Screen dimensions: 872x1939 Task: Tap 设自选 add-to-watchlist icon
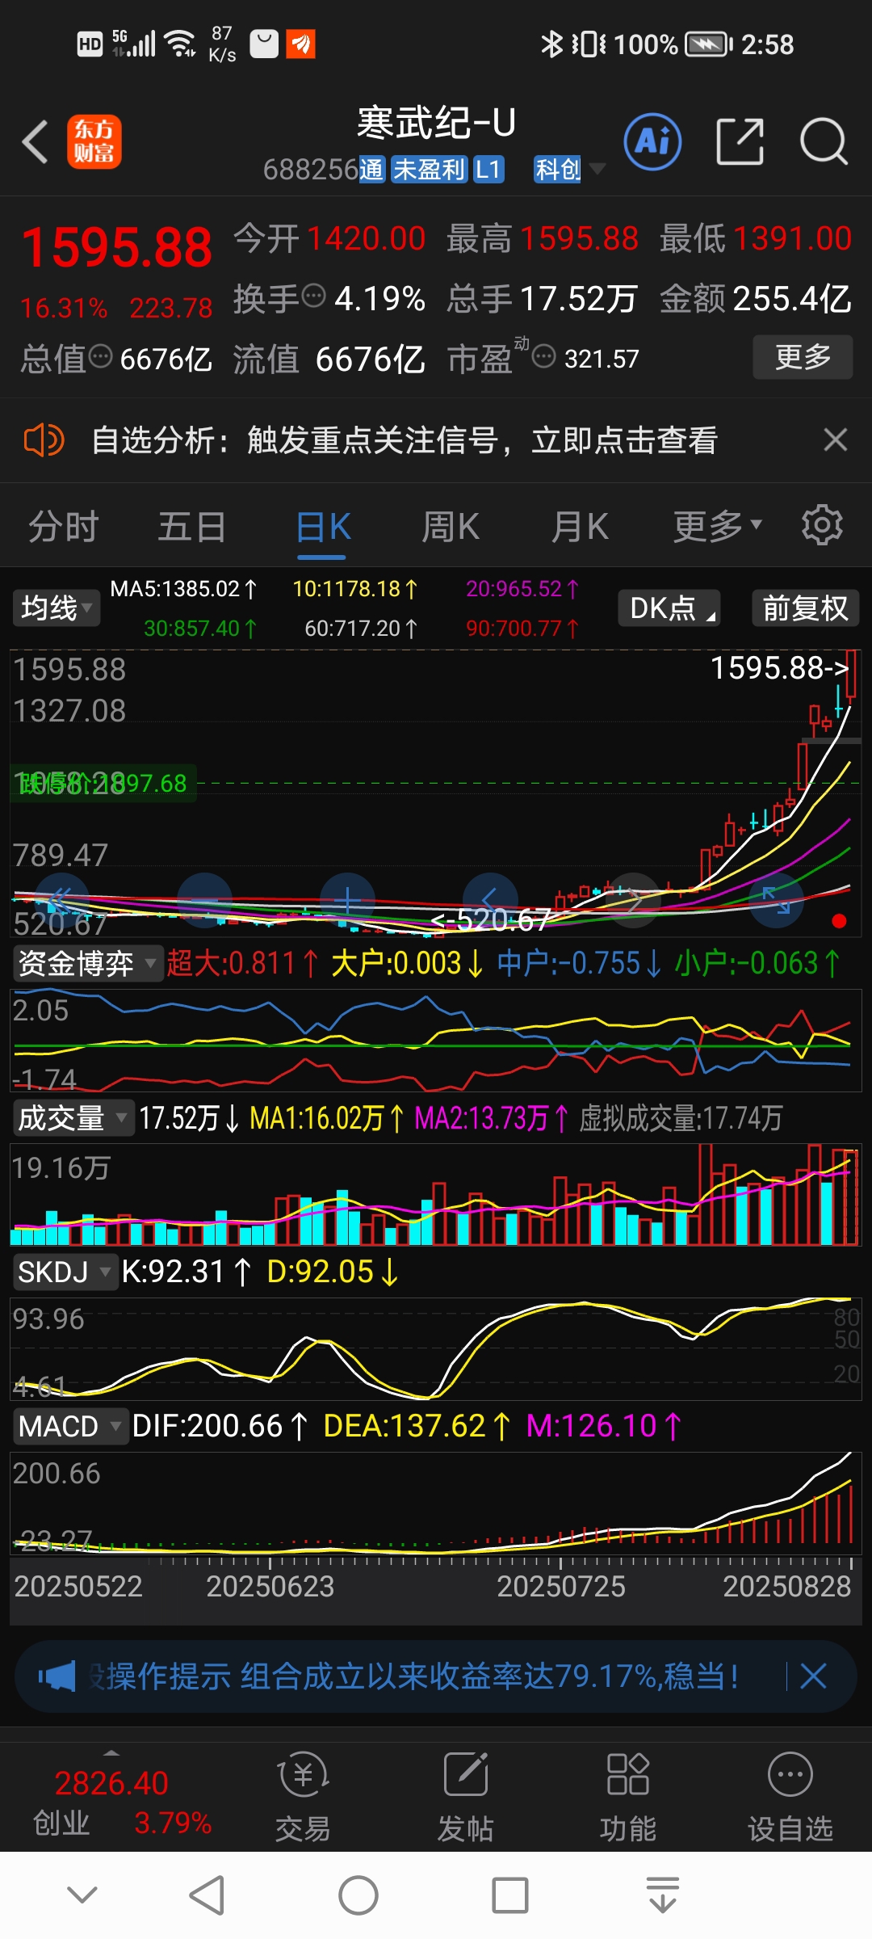(x=790, y=1797)
